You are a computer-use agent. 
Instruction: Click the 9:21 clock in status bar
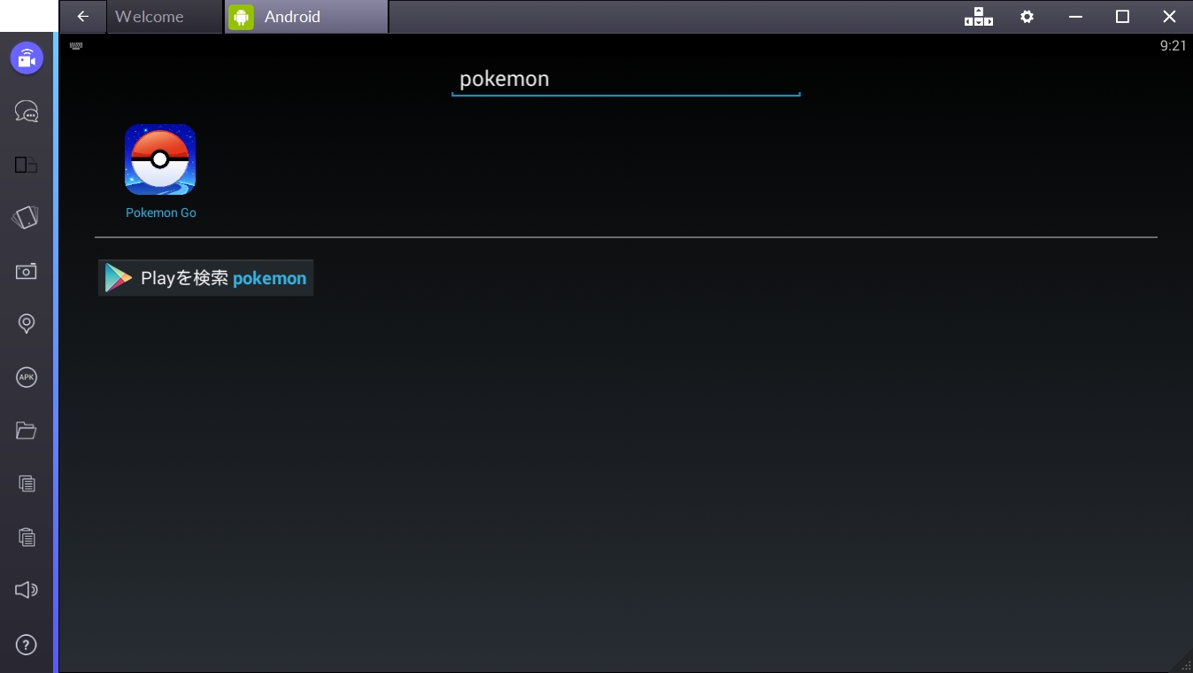pos(1173,46)
